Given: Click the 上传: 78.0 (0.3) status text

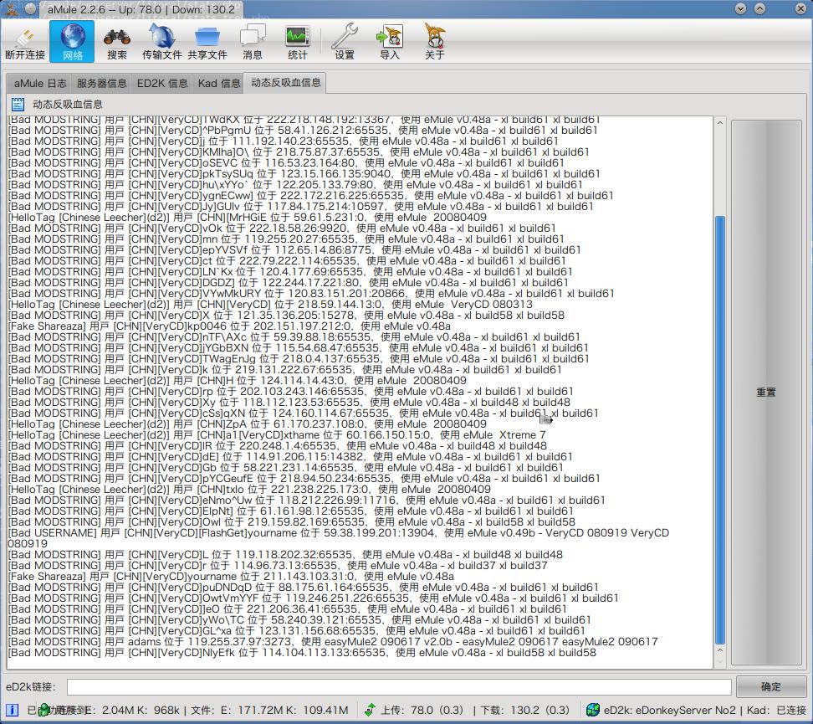Looking at the screenshot, I should (422, 710).
